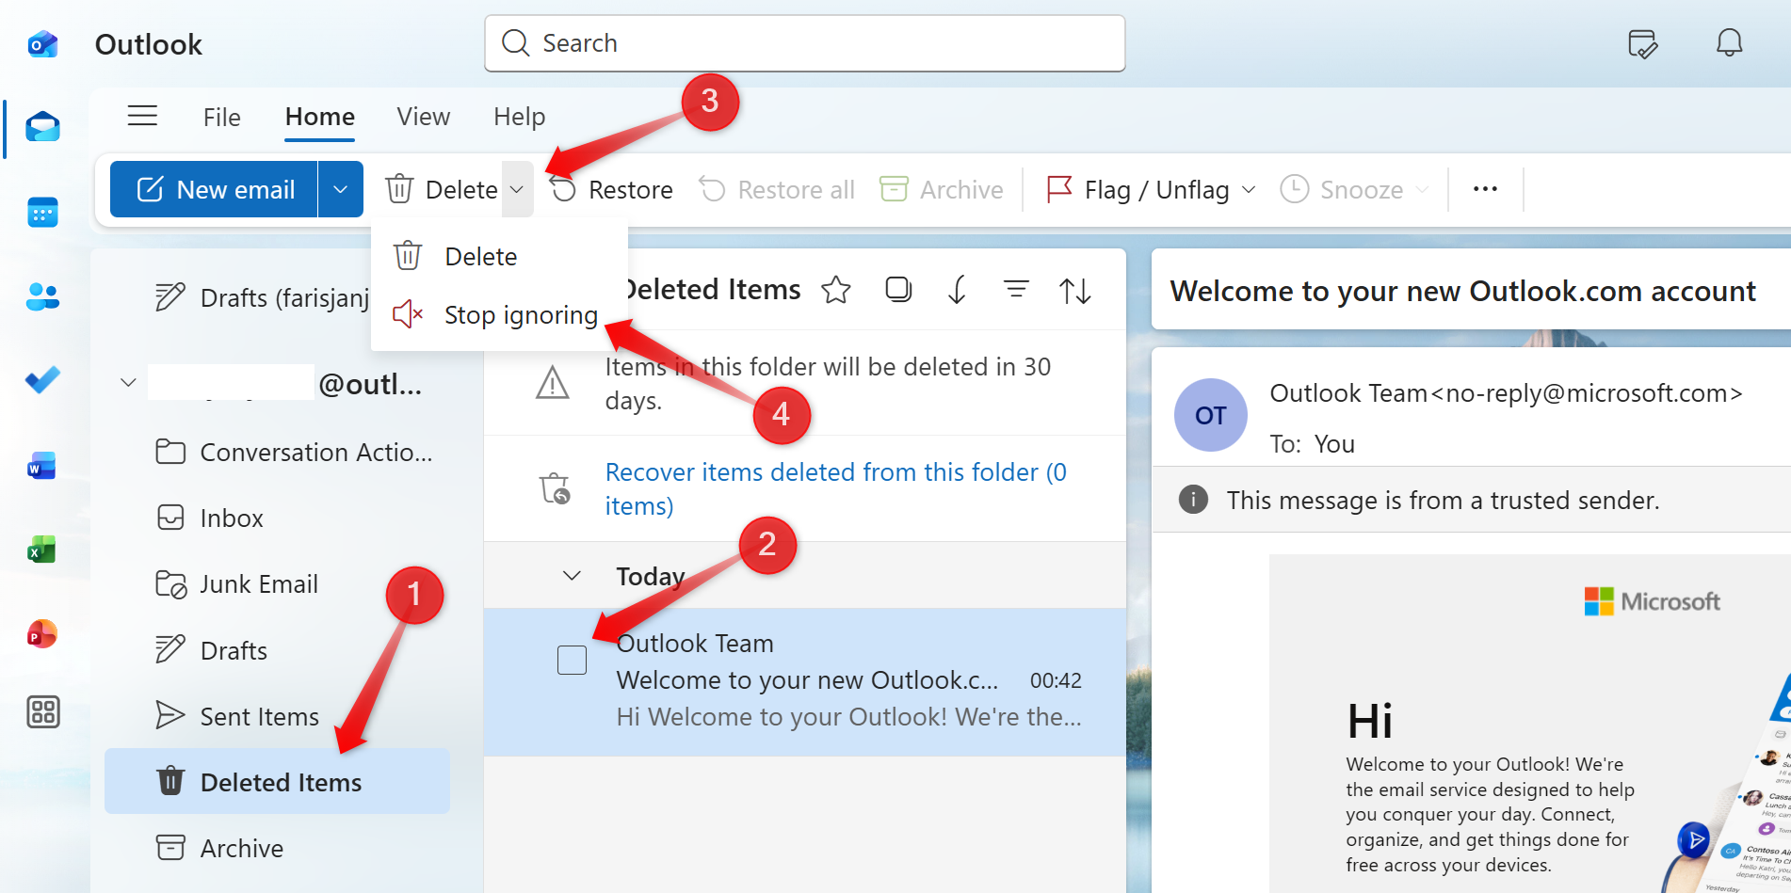Enable select mode for the message list
1791x893 pixels.
(x=897, y=289)
